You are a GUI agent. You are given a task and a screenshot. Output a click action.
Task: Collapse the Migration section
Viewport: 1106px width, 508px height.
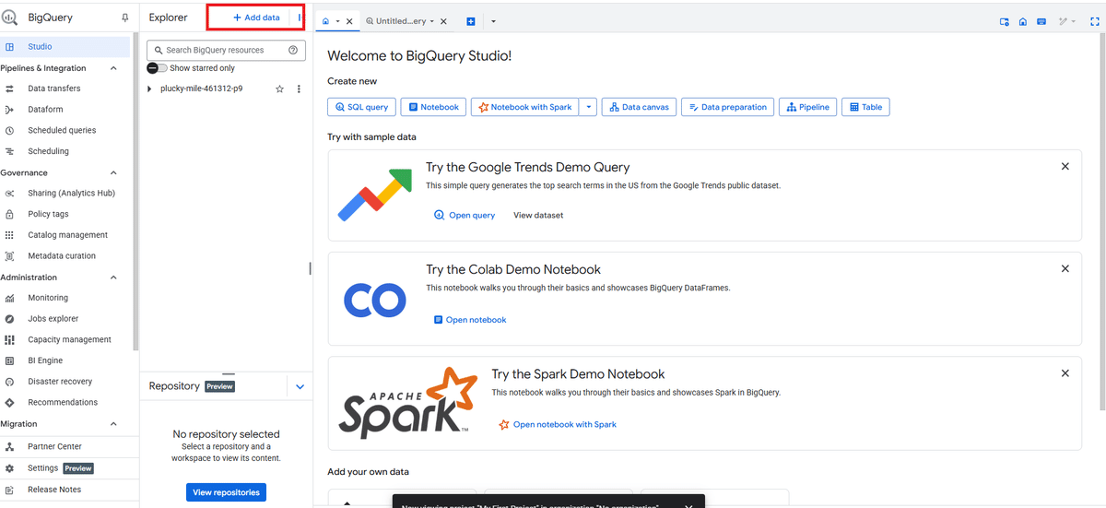[113, 424]
